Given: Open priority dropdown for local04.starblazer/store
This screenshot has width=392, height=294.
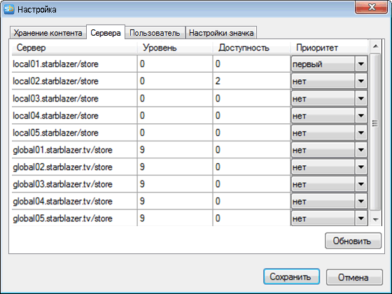Looking at the screenshot, I should (361, 115).
